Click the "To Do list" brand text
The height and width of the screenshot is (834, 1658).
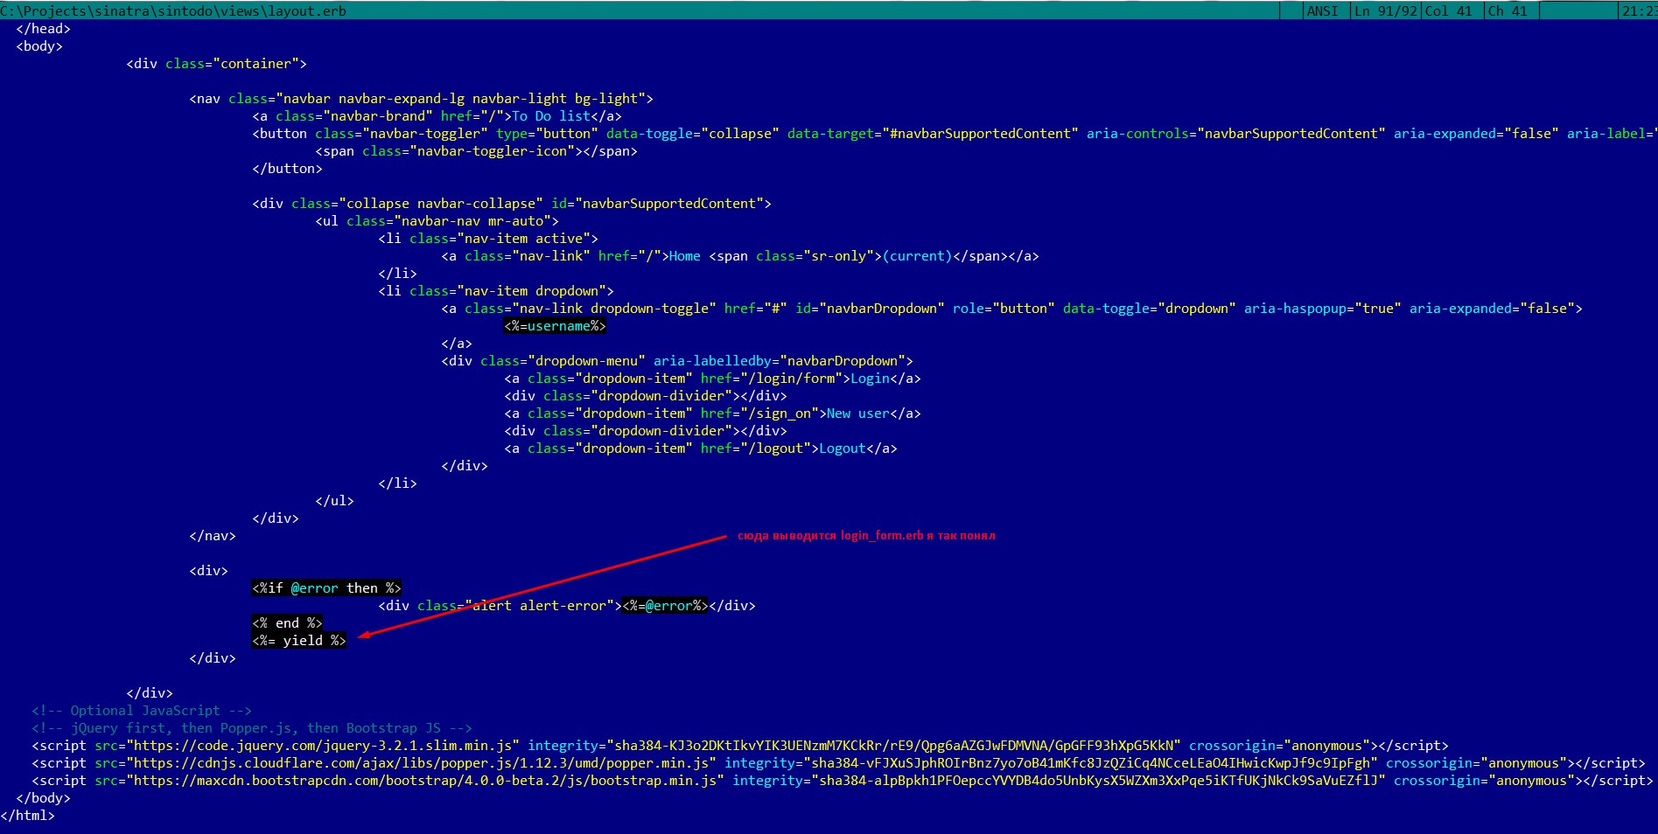point(551,116)
